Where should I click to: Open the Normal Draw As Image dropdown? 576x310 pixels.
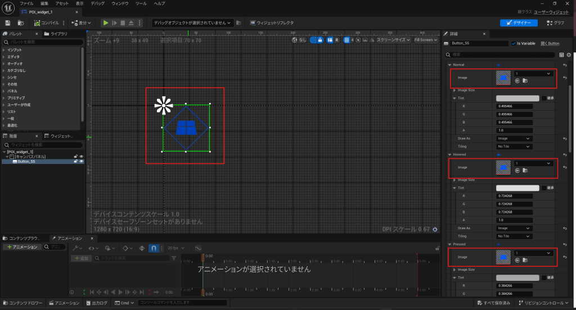[x=514, y=138]
